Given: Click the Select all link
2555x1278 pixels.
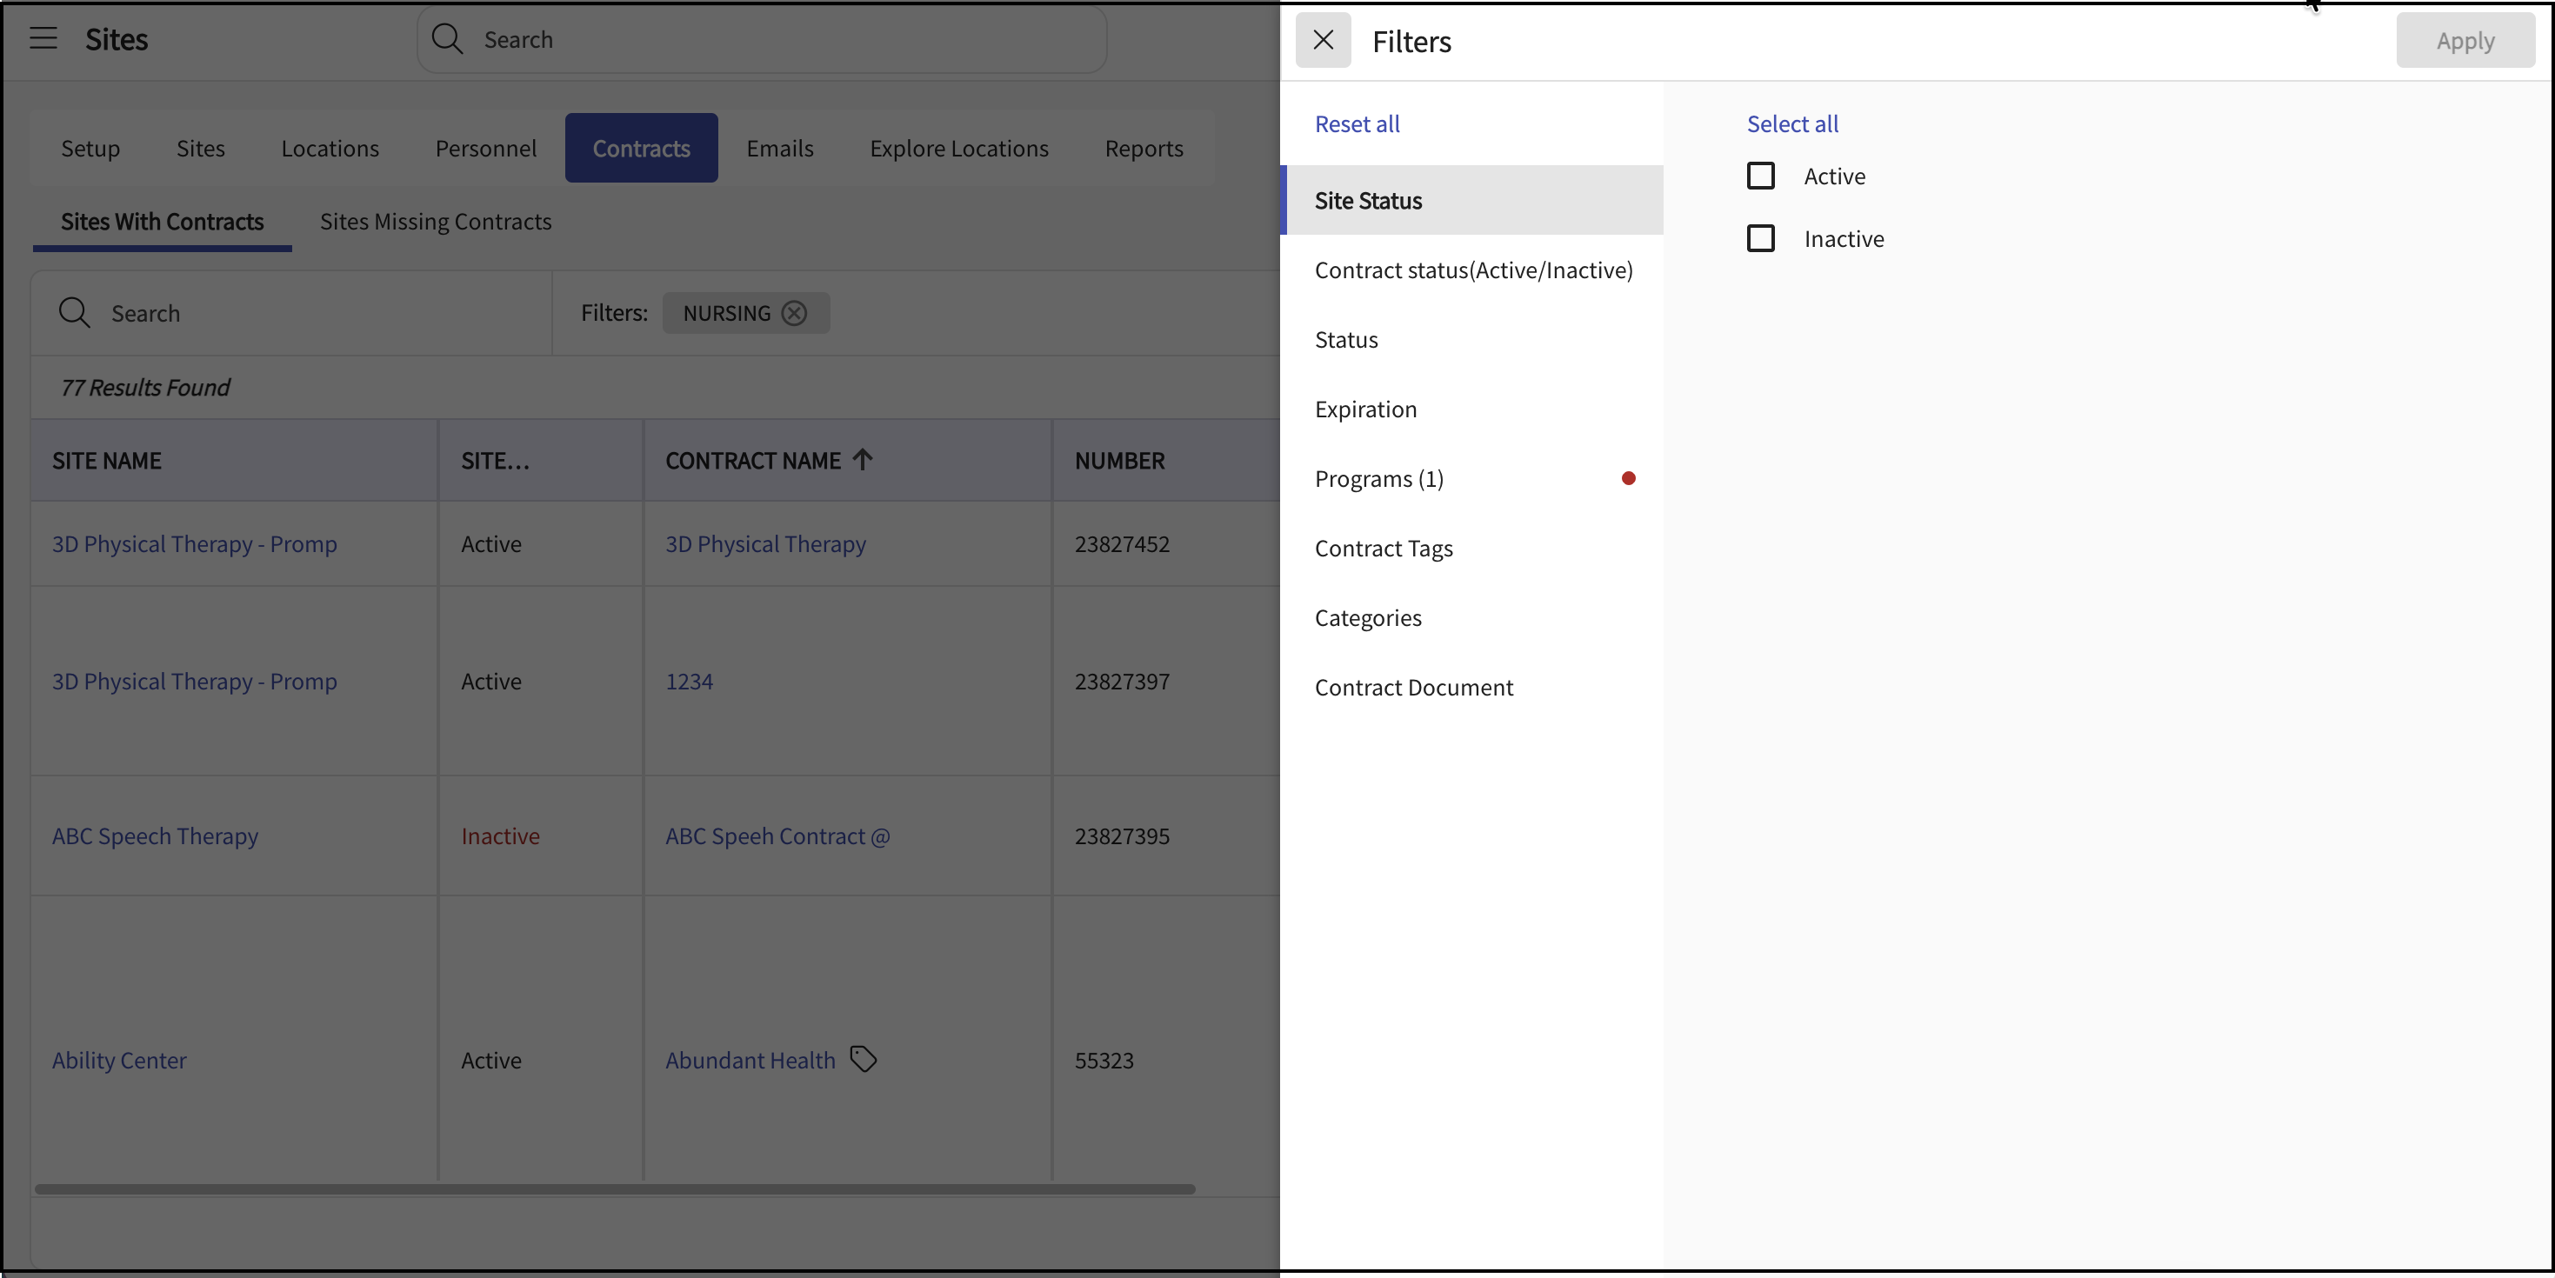Looking at the screenshot, I should pyautogui.click(x=1791, y=124).
